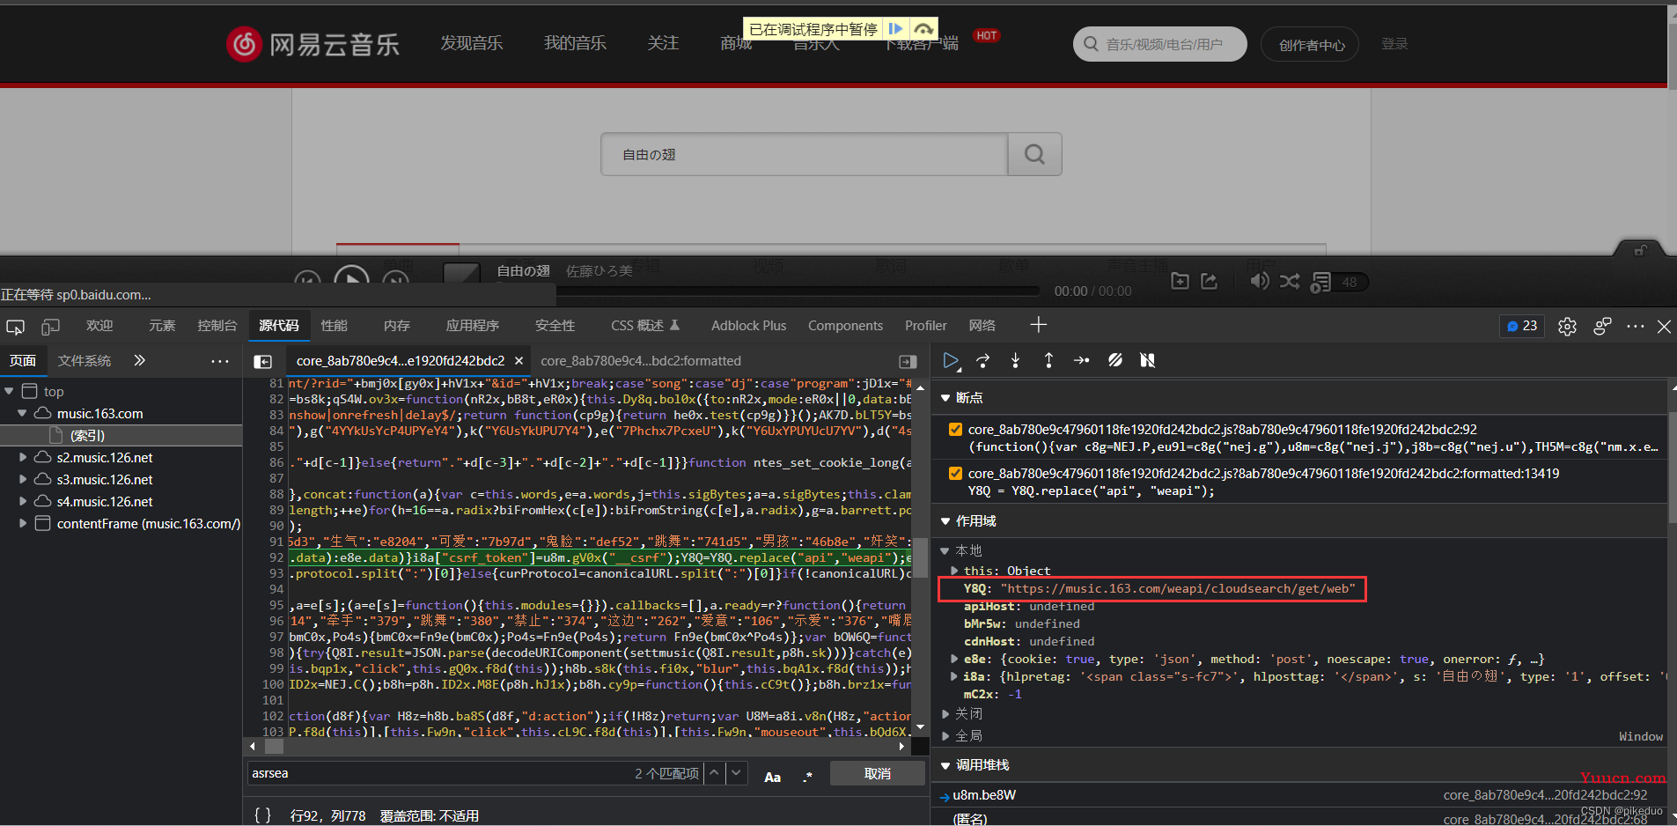Resume script execution in debugger toolbar
Screen dimensions: 1677x826
[951, 360]
